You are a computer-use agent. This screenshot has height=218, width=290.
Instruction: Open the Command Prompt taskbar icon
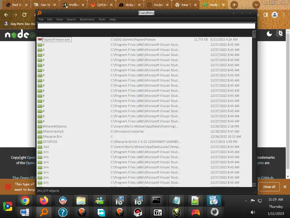[156, 201]
